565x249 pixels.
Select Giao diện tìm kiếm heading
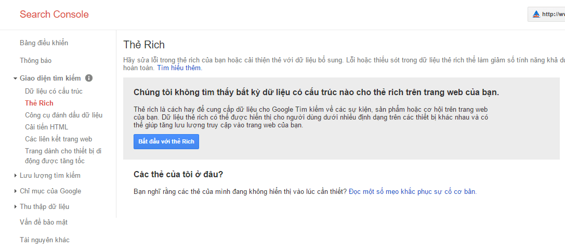[x=50, y=78]
